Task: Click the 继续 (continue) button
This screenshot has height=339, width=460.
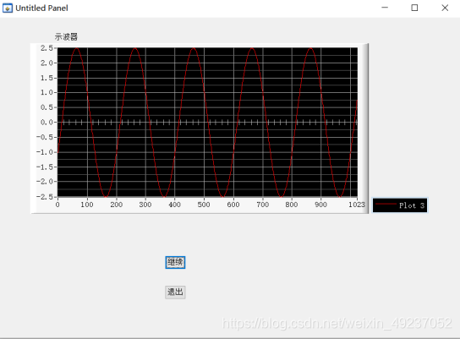Action: click(175, 262)
